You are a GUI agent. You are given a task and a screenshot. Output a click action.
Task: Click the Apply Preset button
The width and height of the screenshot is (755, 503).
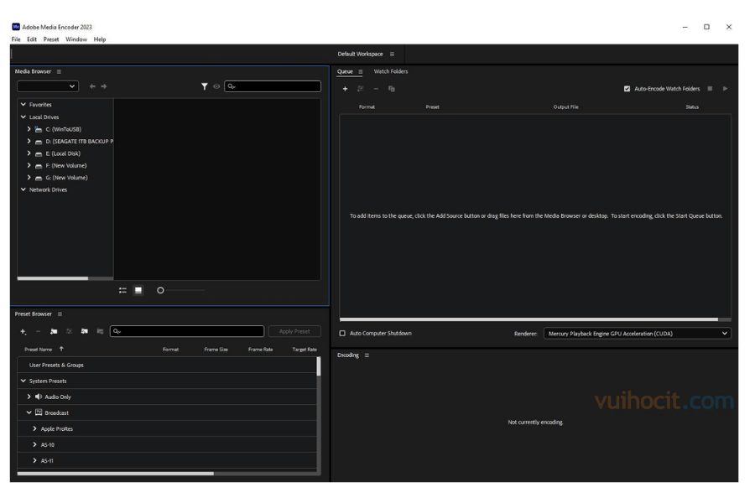click(x=294, y=332)
